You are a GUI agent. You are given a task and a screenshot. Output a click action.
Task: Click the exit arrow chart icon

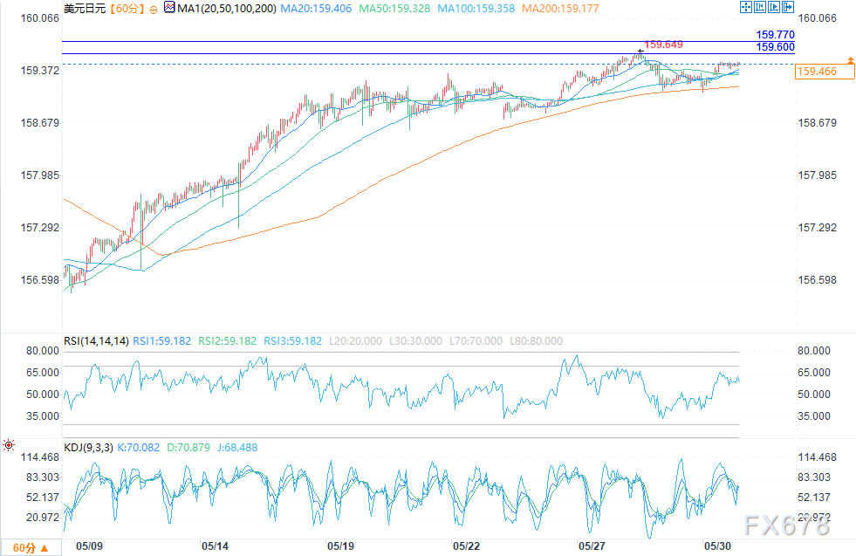point(788,7)
